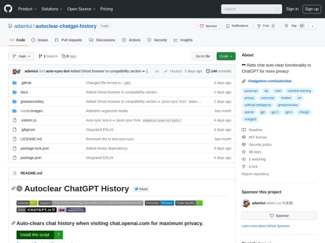Expand the Product menu
Screen dimensions: 325x243
pos(27,9)
